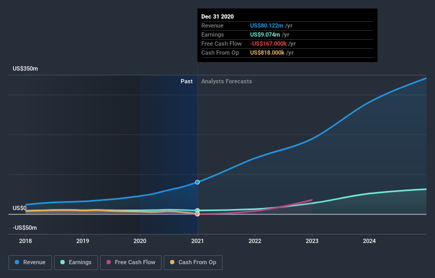Click the blue Revenue legend dot
The width and height of the screenshot is (435, 278).
click(x=17, y=262)
